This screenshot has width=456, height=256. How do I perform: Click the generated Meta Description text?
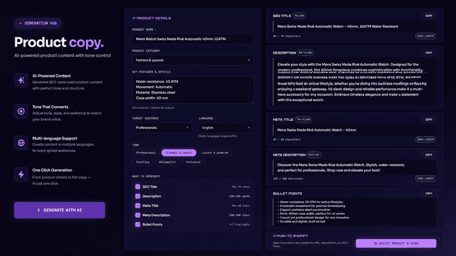[x=341, y=168]
